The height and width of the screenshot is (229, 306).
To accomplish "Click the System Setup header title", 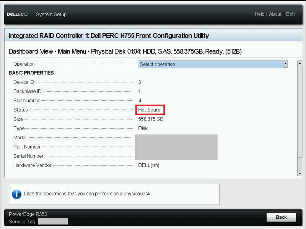I will (x=51, y=15).
